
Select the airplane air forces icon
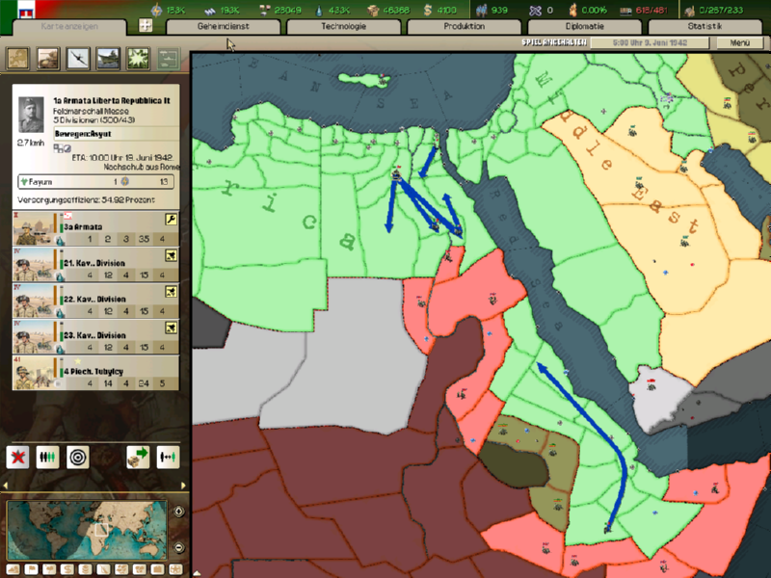(78, 59)
